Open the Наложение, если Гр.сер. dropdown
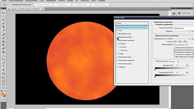The width and height of the screenshot is (194, 109). click(174, 61)
